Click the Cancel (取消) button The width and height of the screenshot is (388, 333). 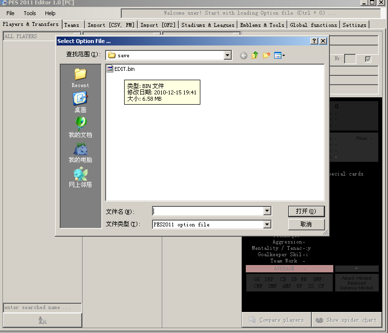[x=306, y=224]
